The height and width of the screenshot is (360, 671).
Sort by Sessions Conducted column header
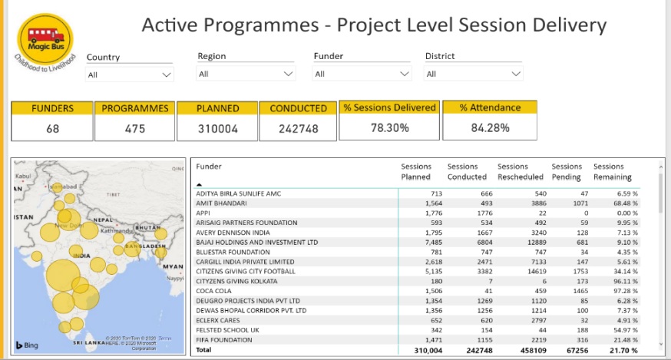(465, 171)
